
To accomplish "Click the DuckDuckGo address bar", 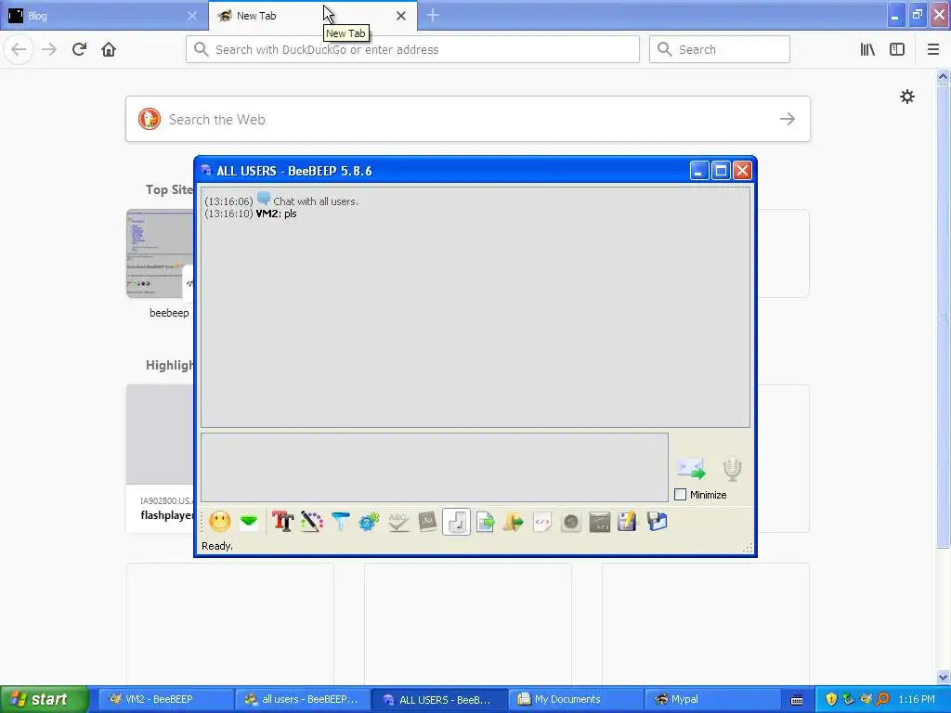I will coord(412,49).
